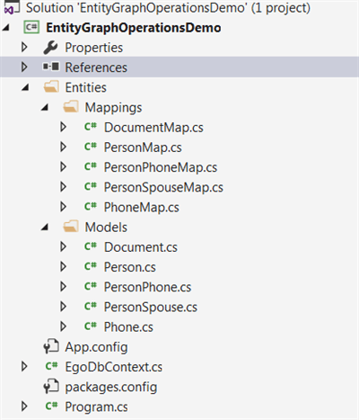The height and width of the screenshot is (420, 359).
Task: Select PersonPhone.cs model file
Action: pyautogui.click(x=147, y=287)
